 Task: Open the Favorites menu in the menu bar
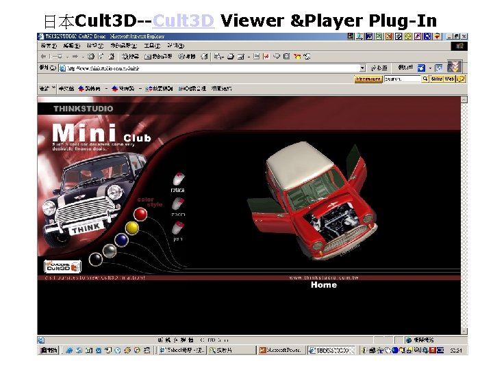point(123,46)
